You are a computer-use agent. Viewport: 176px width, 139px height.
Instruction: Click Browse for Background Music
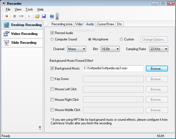click(x=157, y=69)
